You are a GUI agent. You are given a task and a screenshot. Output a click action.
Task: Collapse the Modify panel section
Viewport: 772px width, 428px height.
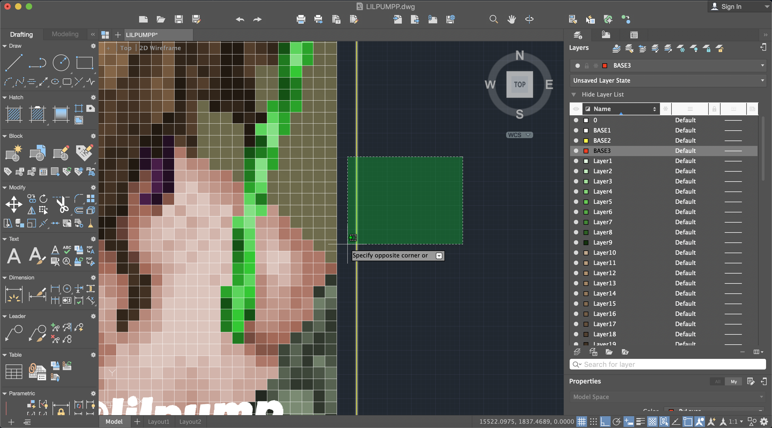click(x=5, y=187)
